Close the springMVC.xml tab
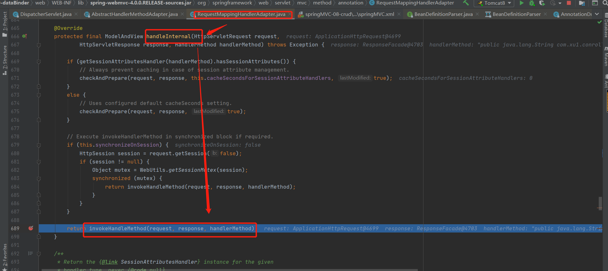This screenshot has width=608, height=271. pos(399,14)
